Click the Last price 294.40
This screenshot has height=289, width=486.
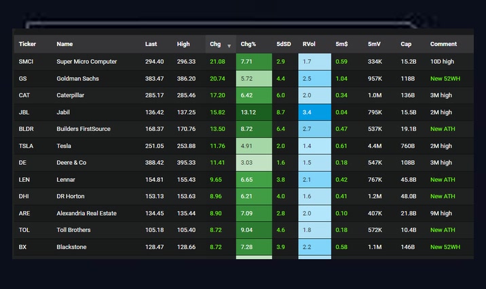(154, 62)
